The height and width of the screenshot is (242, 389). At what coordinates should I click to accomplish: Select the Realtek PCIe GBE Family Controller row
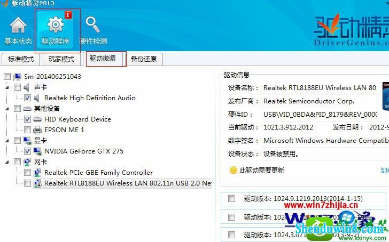[x=98, y=173]
